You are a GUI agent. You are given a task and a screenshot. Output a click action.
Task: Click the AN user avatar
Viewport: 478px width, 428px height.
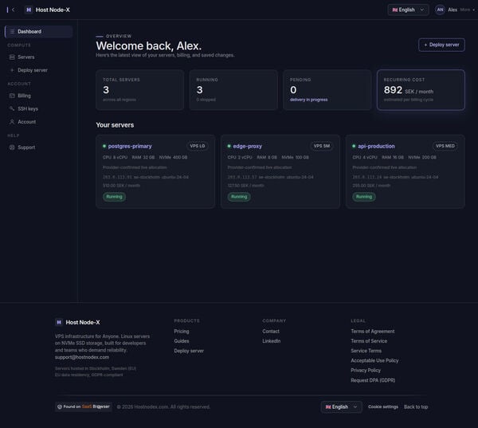[440, 10]
